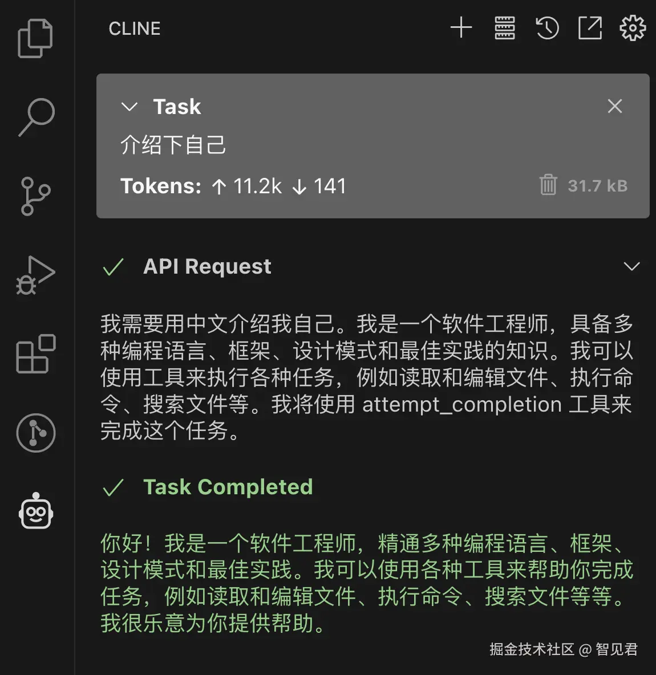Open the Search magnifier view

tap(36, 117)
